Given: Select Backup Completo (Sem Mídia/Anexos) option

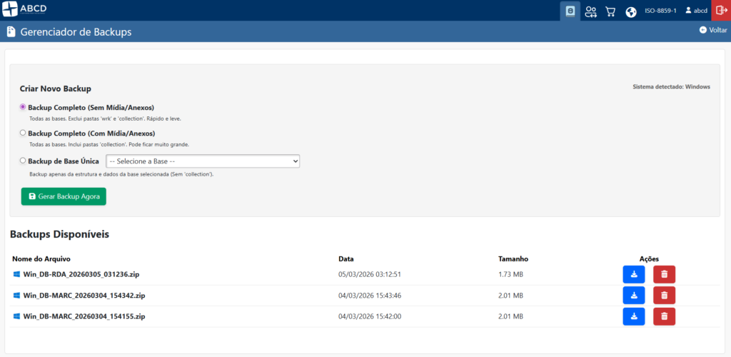Looking at the screenshot, I should tap(23, 107).
